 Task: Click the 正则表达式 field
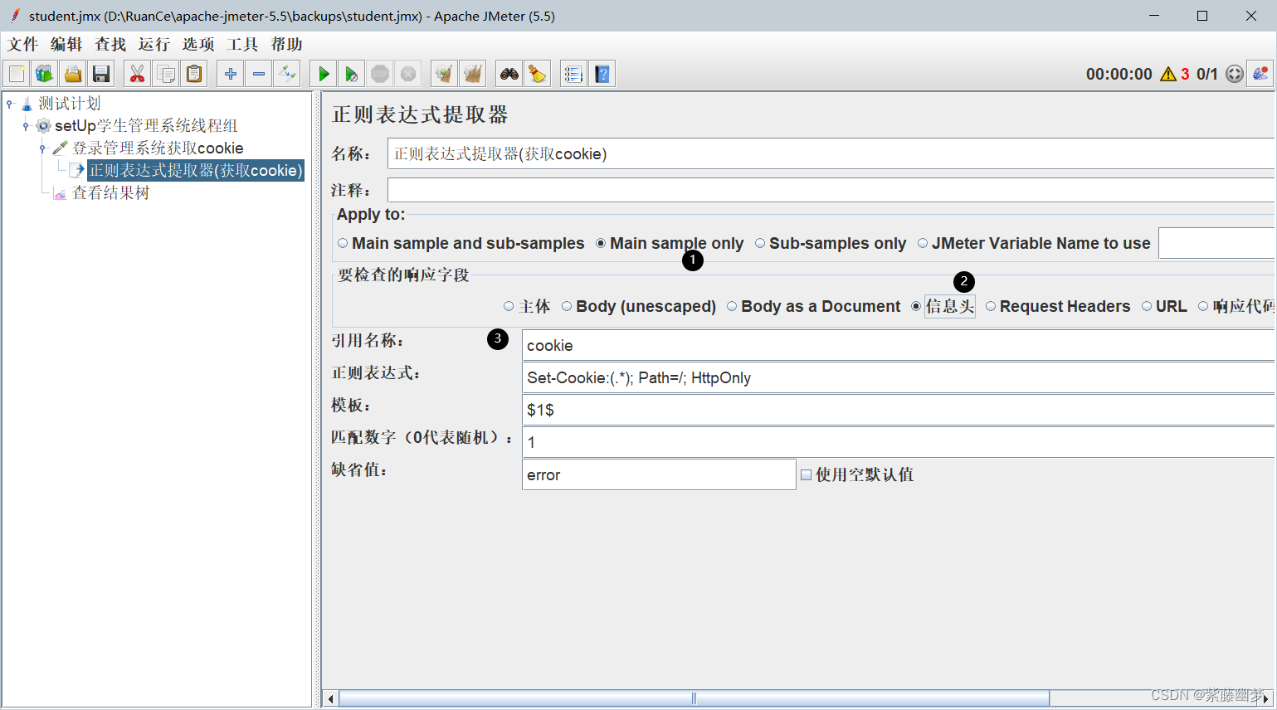pyautogui.click(x=898, y=377)
